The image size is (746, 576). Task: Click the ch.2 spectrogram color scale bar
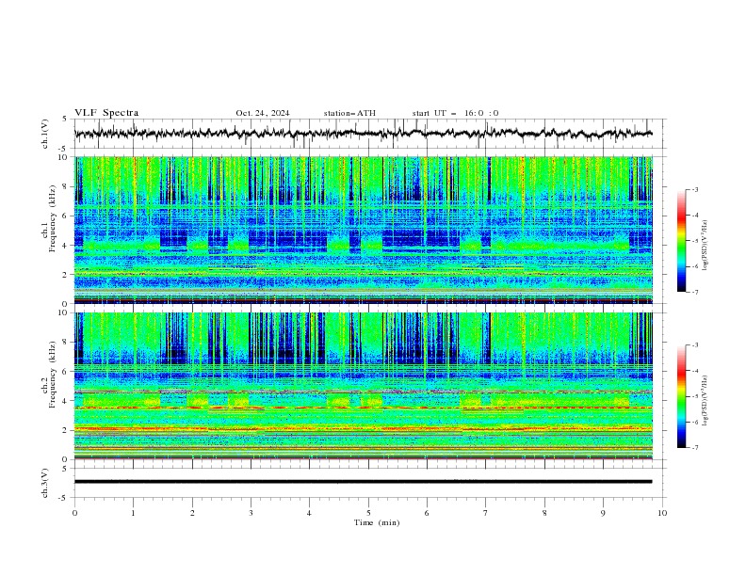(681, 396)
